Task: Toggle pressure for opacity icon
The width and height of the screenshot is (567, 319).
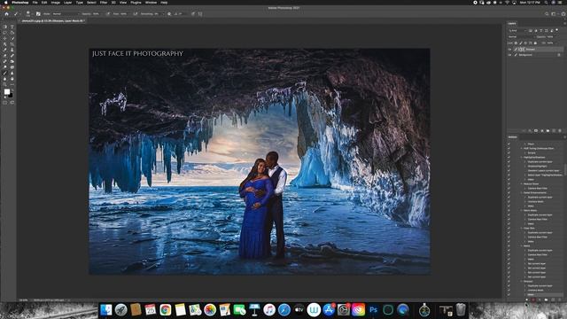Action: 108,14
